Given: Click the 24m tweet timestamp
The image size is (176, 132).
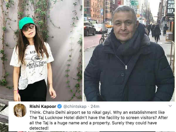Looking at the screenshot, I should (x=95, y=106).
